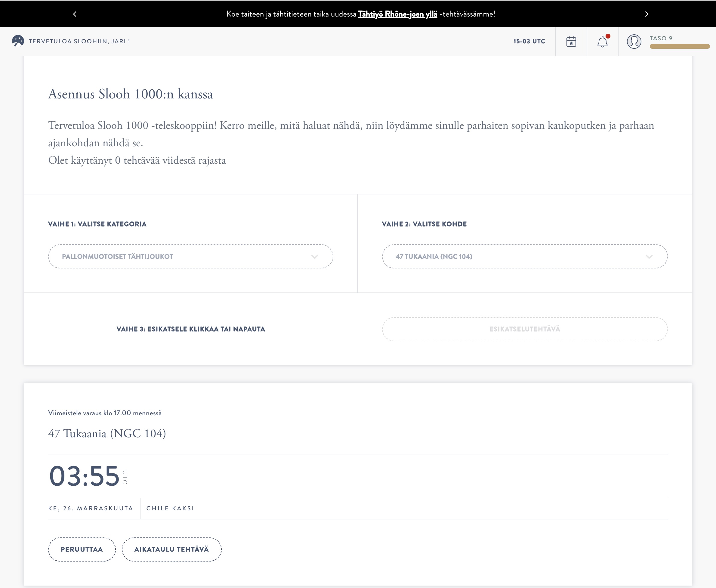Click the Esikatselutehtävä button
716x588 pixels.
point(524,329)
